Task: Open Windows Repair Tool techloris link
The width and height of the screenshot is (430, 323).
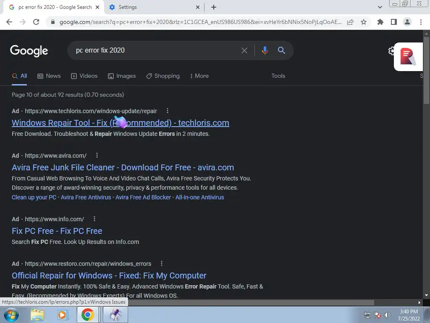Action: (121, 123)
